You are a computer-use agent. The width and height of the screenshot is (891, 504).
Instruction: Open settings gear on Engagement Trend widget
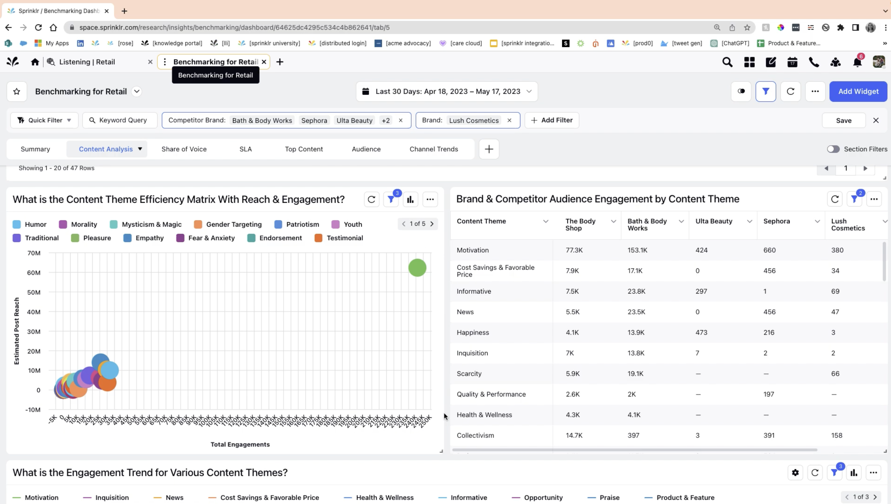click(795, 473)
